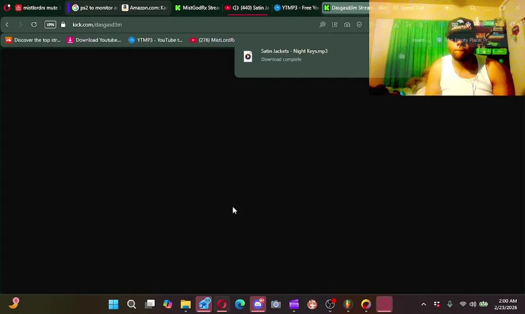Edit the kick.com/dasgasd3m address field
This screenshot has width=525, height=314.
pyautogui.click(x=97, y=25)
